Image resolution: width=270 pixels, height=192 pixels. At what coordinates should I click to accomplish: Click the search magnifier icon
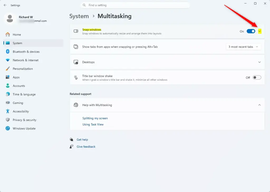[84, 5]
